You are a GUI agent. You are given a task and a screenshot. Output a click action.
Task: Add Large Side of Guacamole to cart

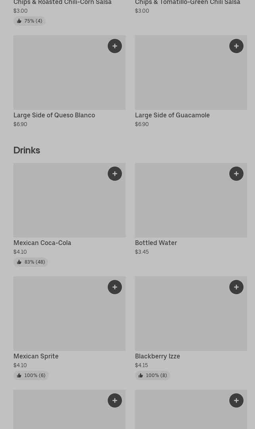click(x=236, y=46)
